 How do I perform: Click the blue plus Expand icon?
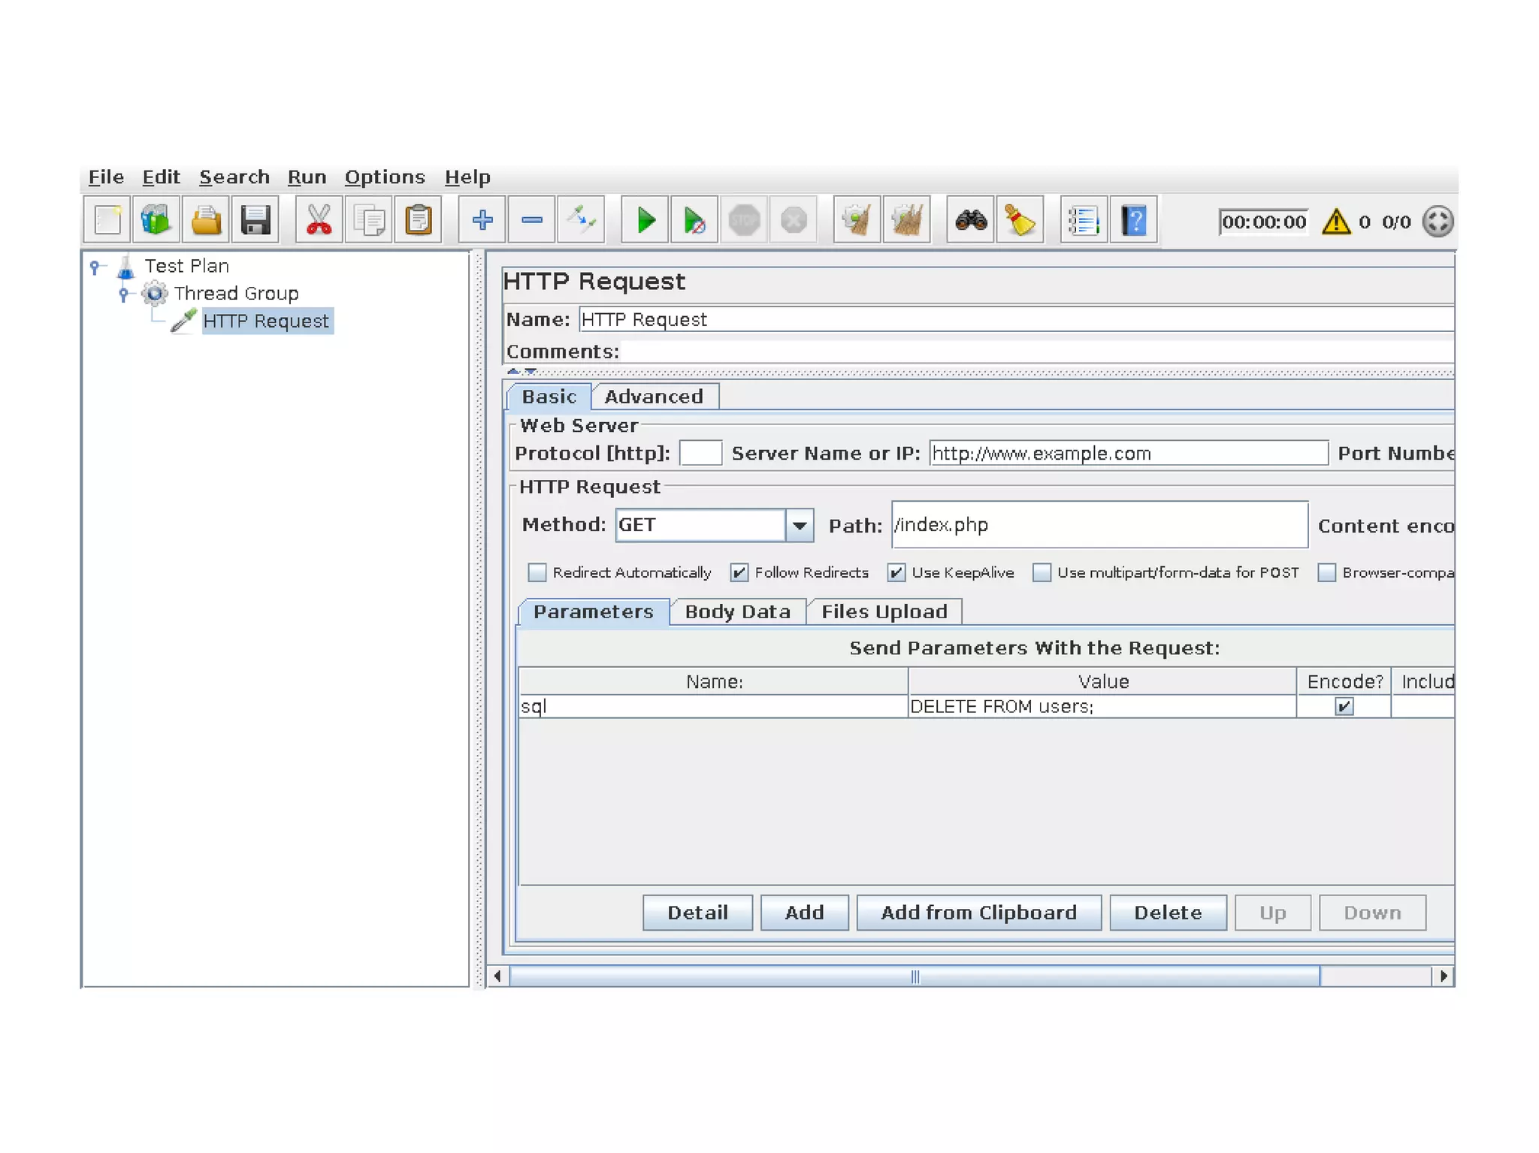(x=482, y=221)
